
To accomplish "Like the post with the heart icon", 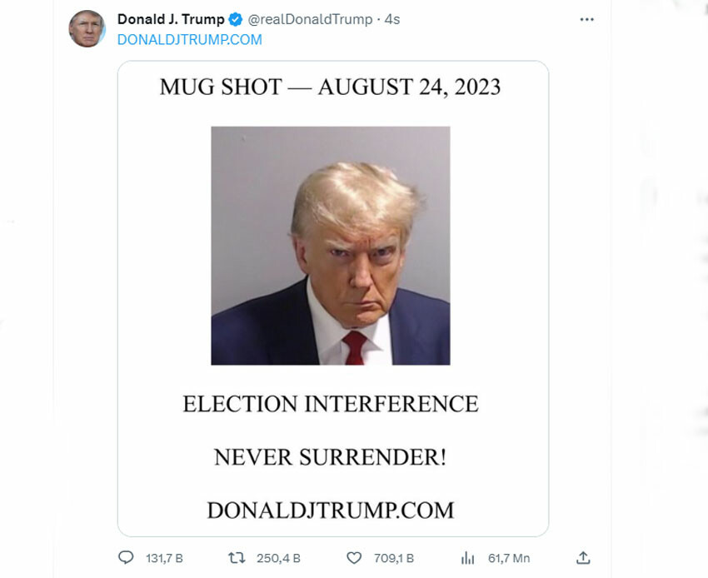I will click(x=354, y=558).
